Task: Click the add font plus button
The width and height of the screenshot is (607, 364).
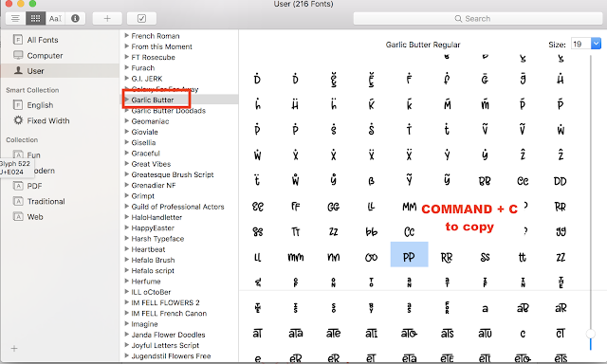Action: [107, 18]
